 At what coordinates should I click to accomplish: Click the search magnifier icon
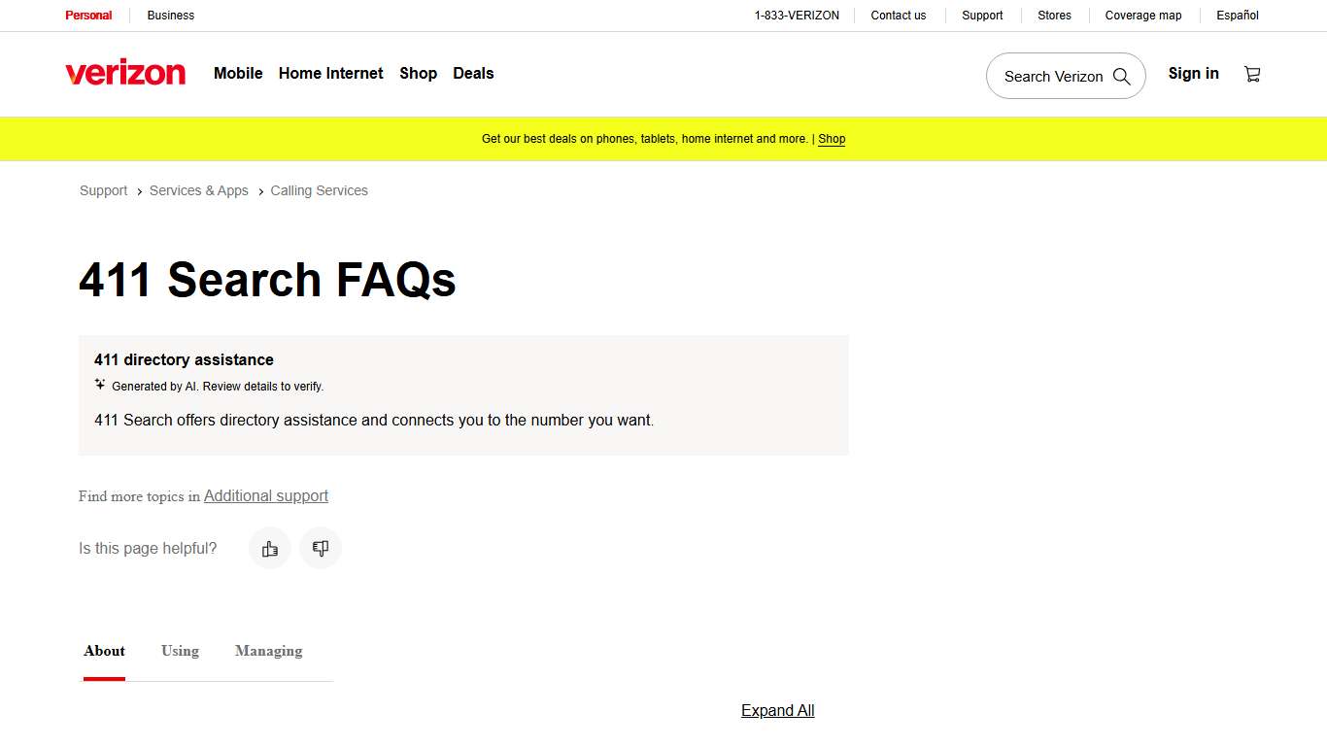(1122, 76)
